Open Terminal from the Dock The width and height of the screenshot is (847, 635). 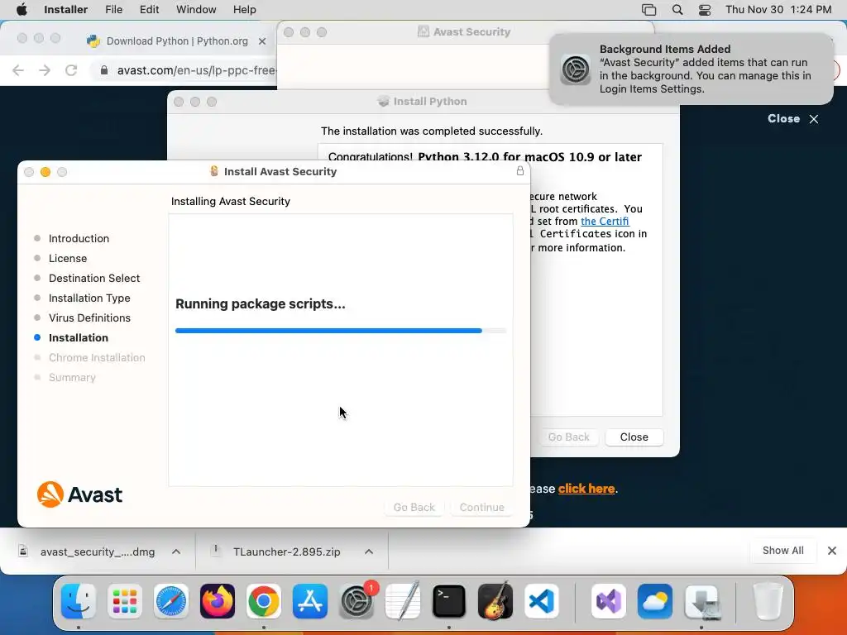coord(449,601)
